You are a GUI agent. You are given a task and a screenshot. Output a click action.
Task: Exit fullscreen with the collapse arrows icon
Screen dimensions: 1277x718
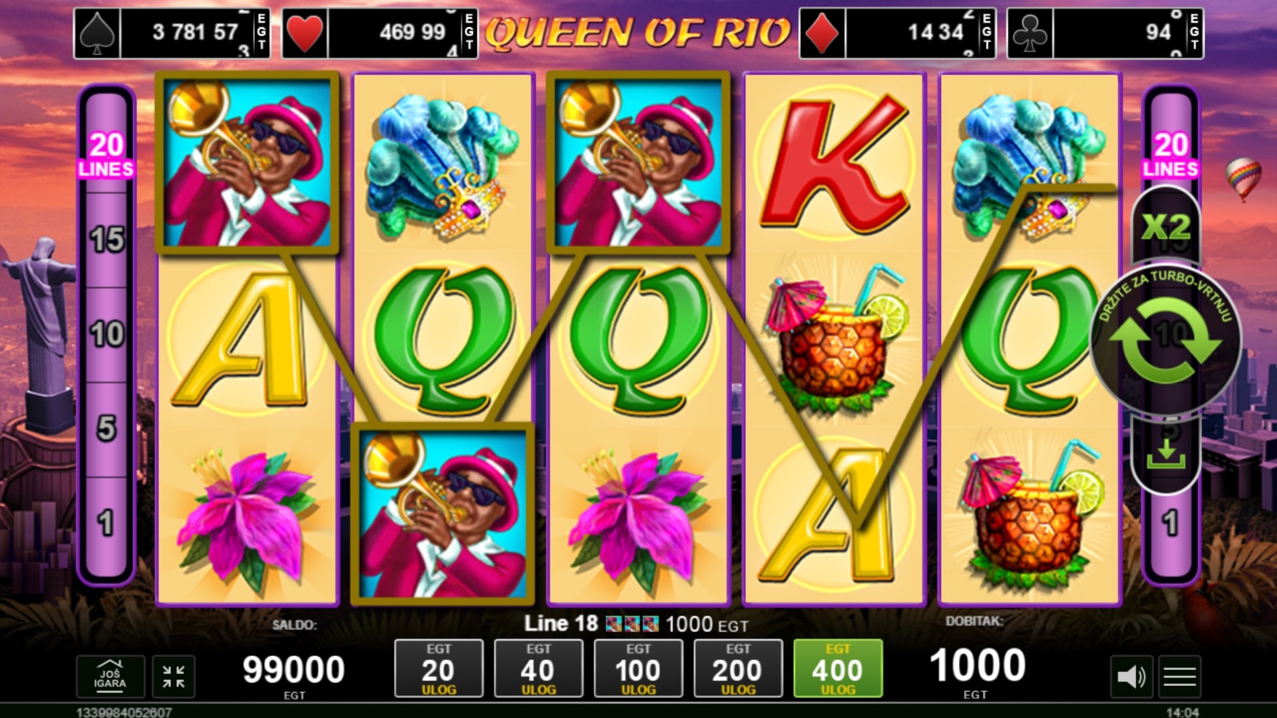point(174,677)
